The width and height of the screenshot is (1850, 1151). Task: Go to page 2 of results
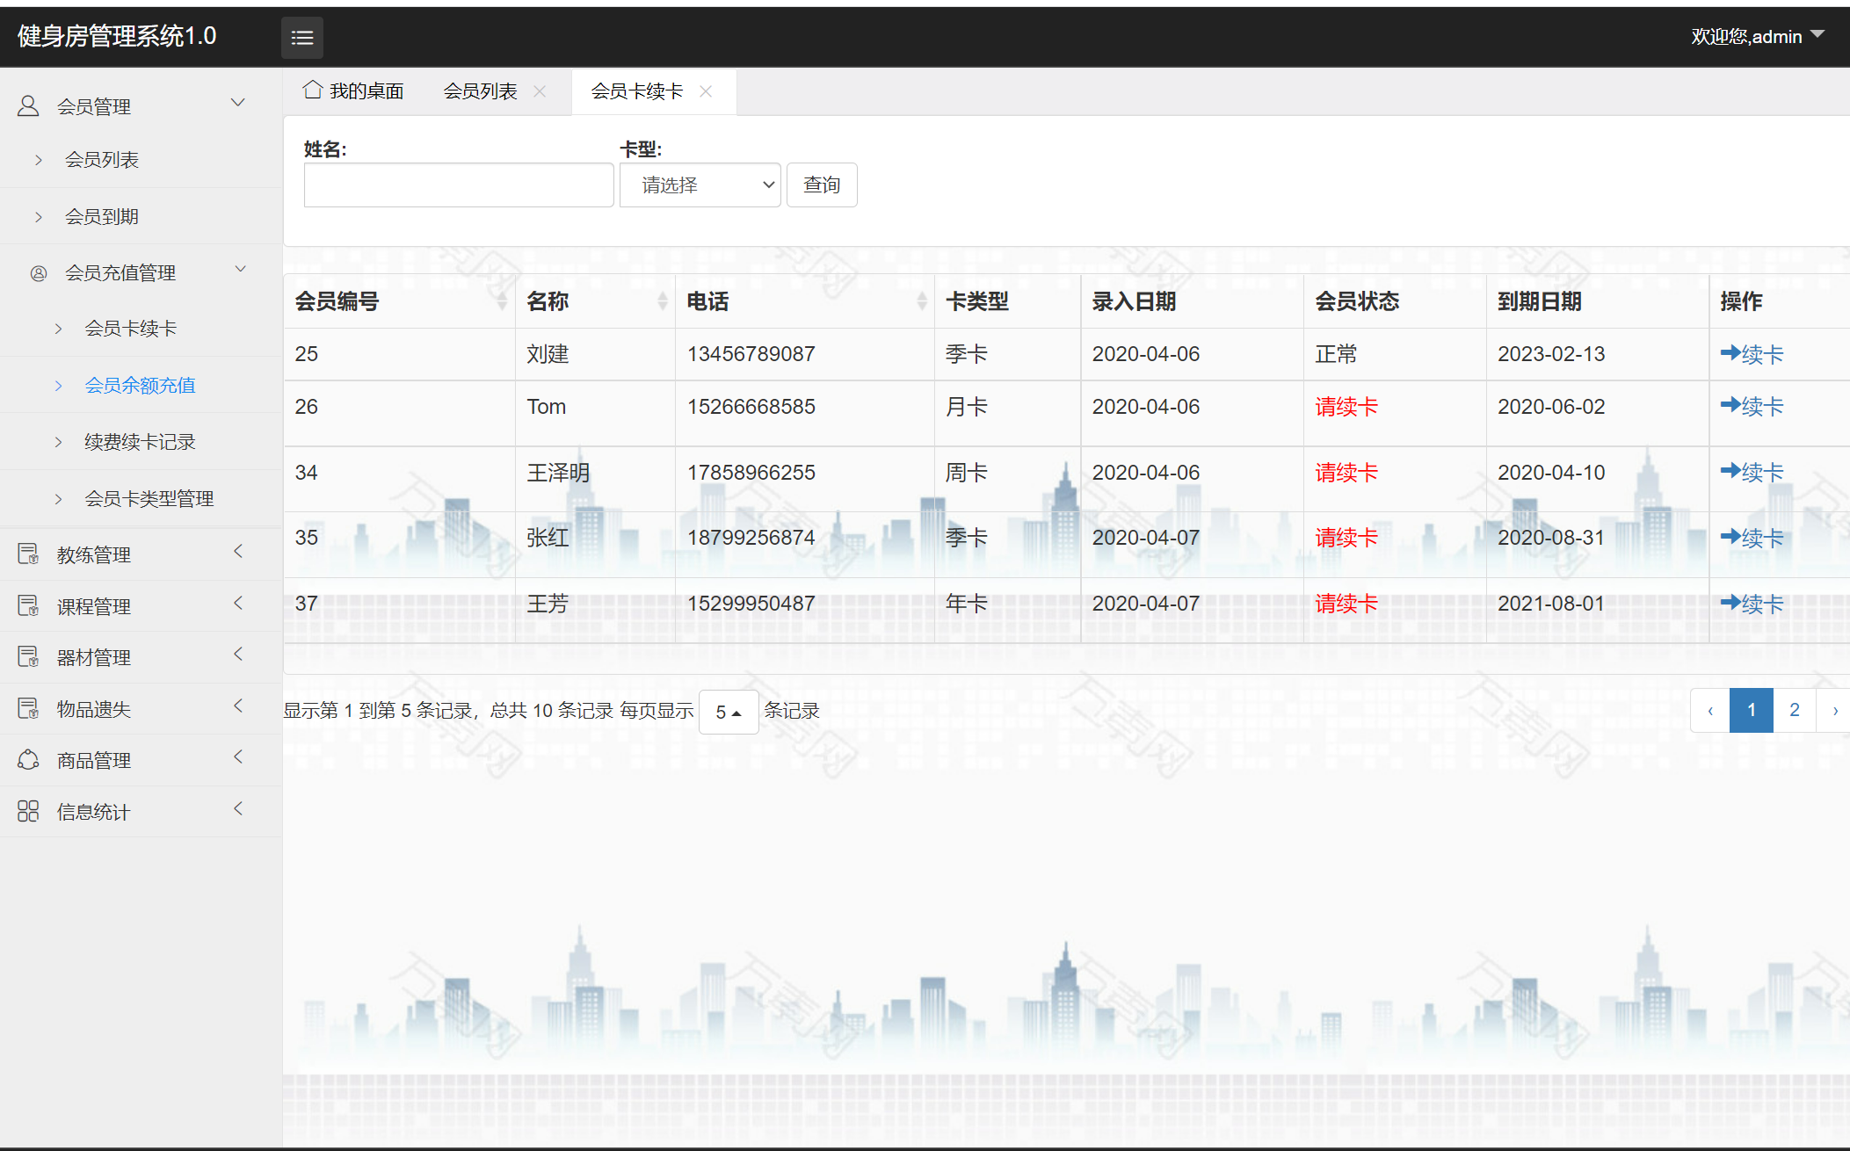tap(1794, 710)
